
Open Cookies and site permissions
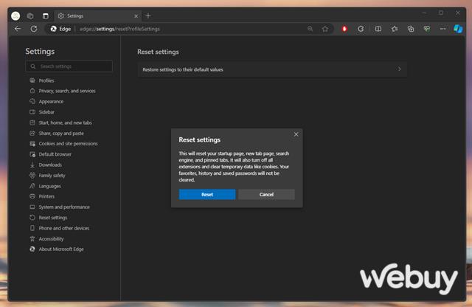coord(68,144)
